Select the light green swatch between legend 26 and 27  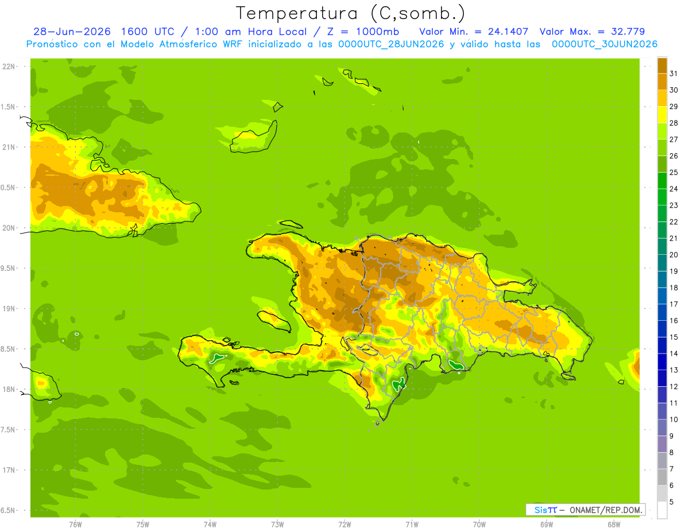tap(662, 147)
